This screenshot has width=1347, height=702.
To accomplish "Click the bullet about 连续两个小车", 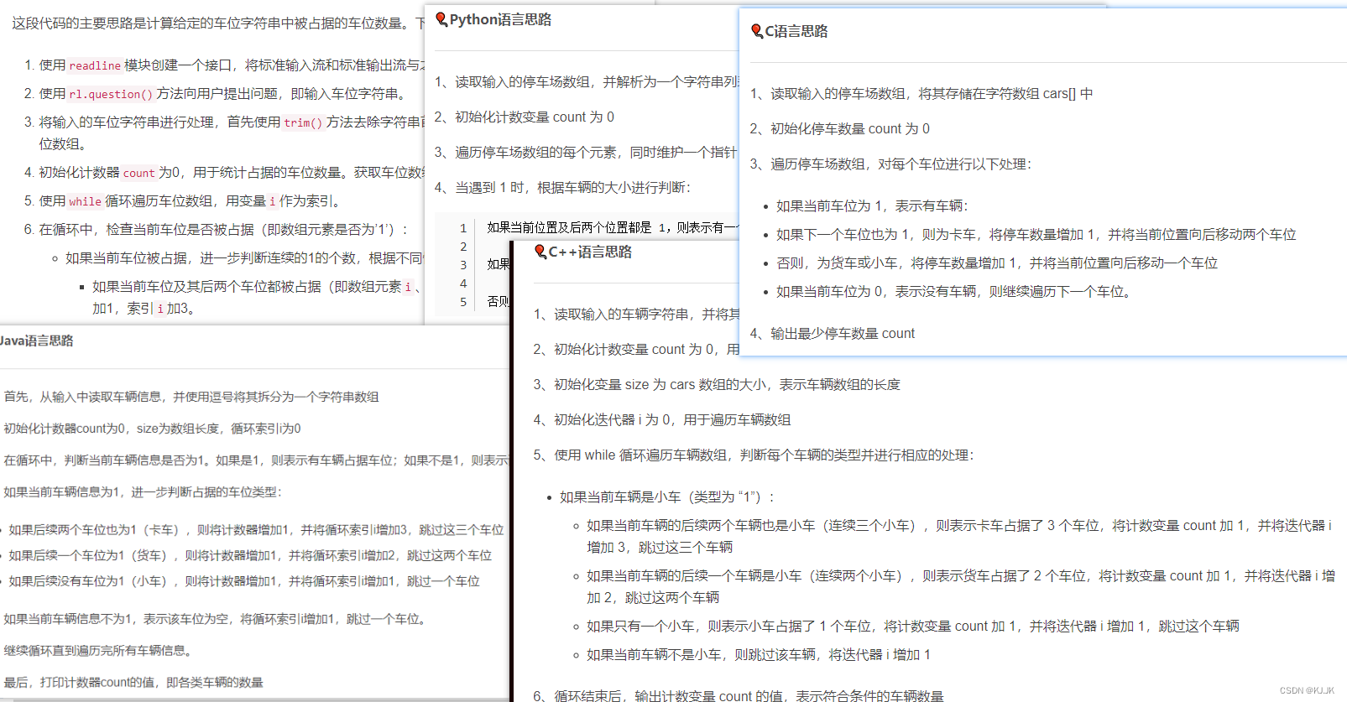I will click(x=961, y=586).
